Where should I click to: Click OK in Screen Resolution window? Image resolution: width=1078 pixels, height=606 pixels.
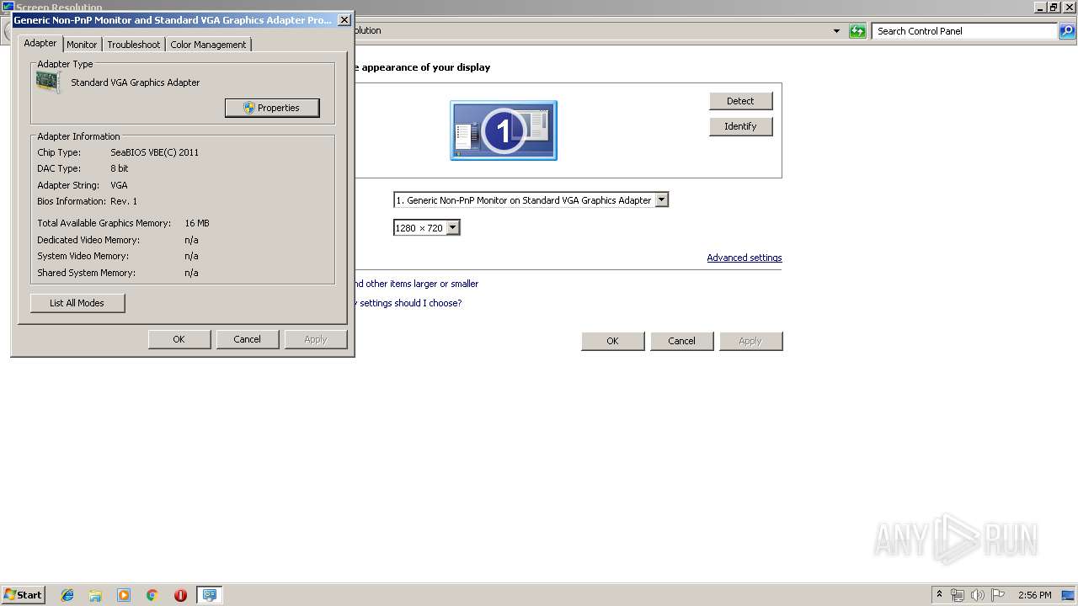click(x=612, y=341)
